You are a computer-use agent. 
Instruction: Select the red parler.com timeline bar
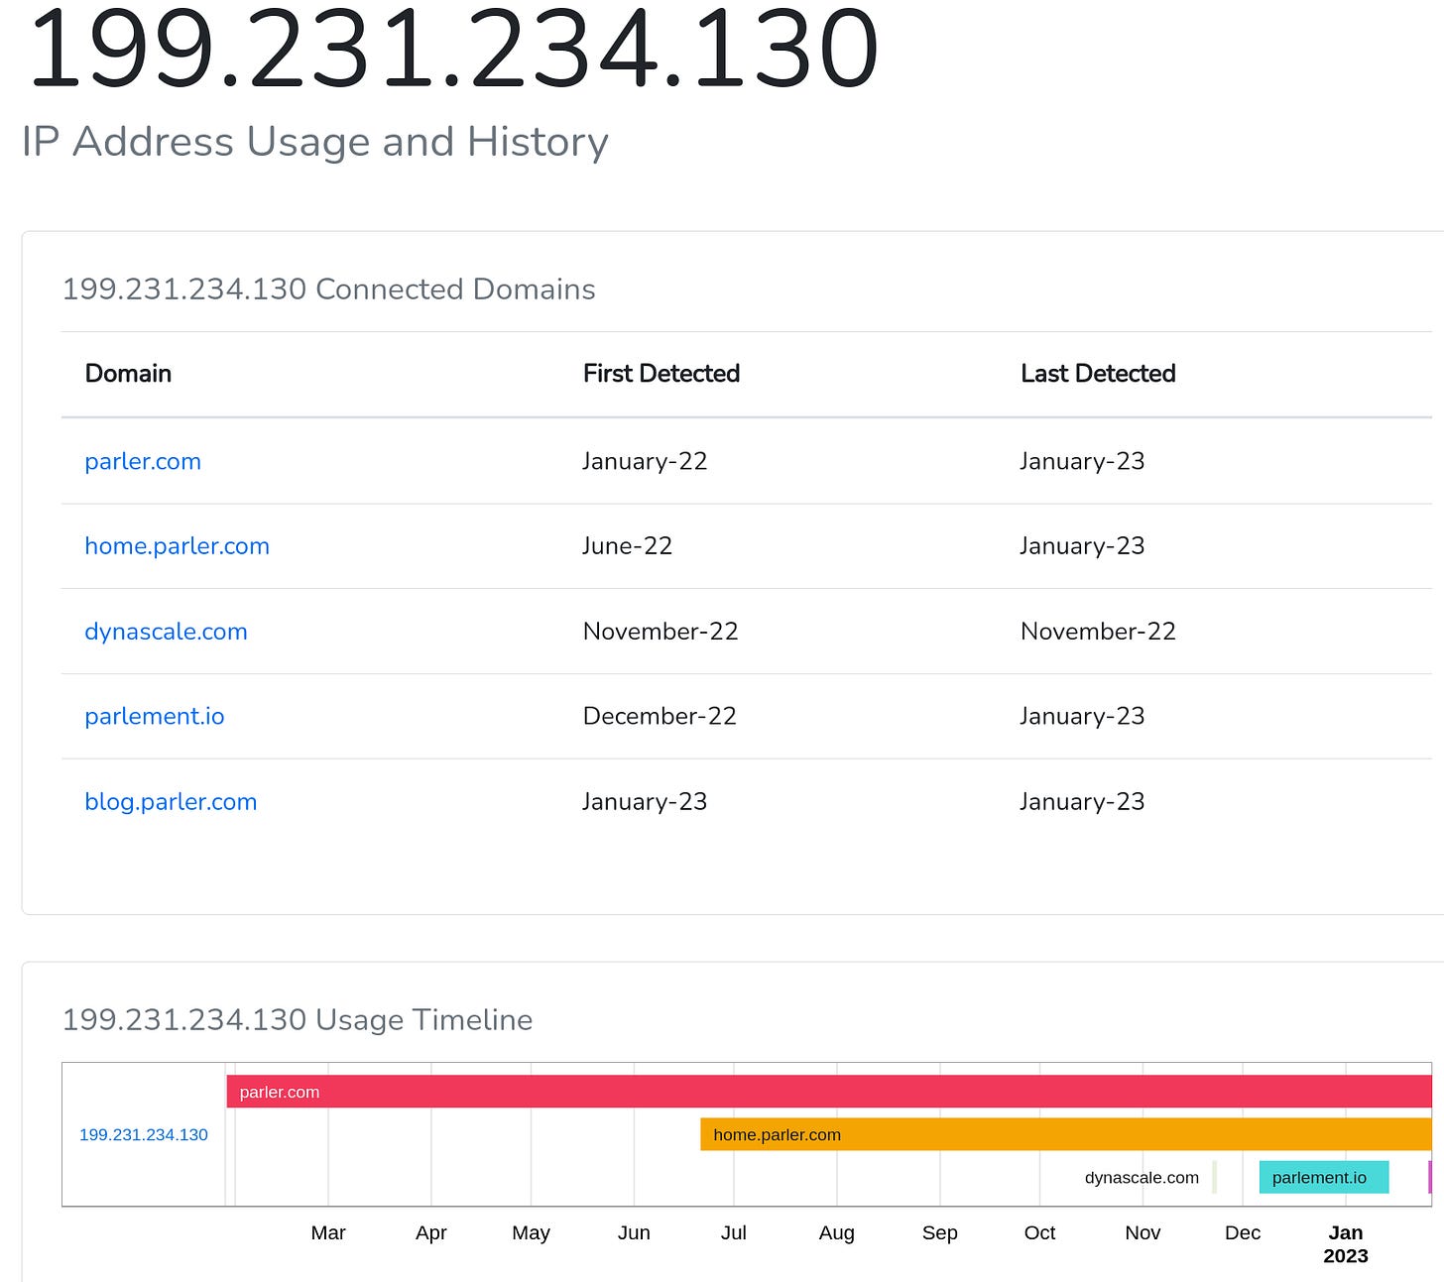pyautogui.click(x=829, y=1092)
